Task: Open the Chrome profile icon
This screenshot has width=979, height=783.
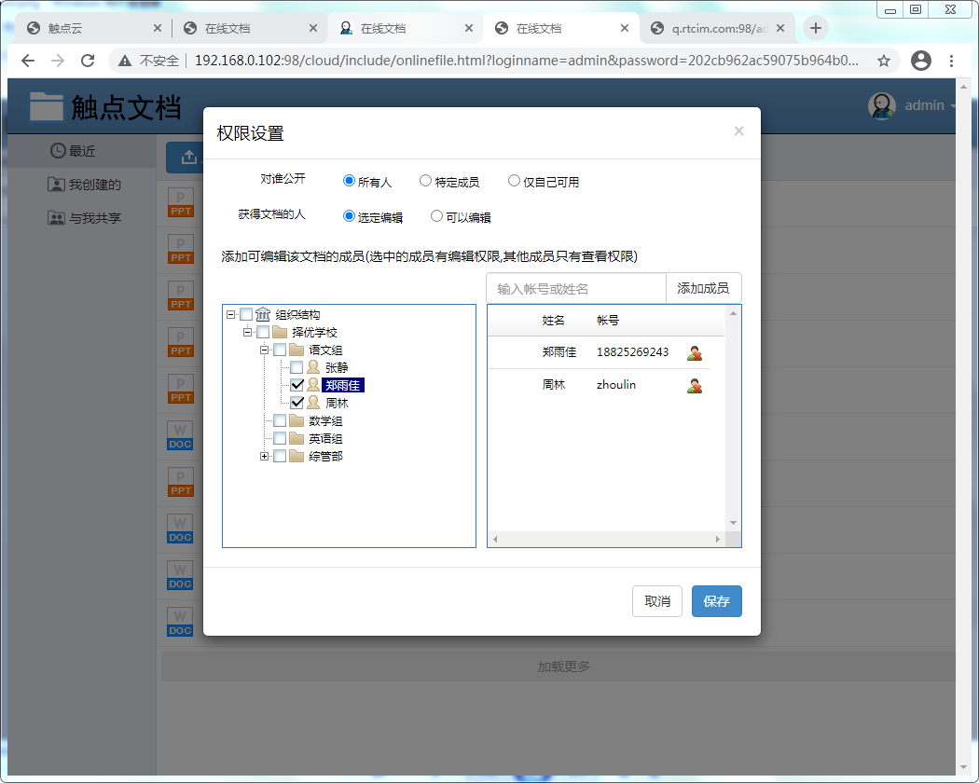Action: click(921, 61)
